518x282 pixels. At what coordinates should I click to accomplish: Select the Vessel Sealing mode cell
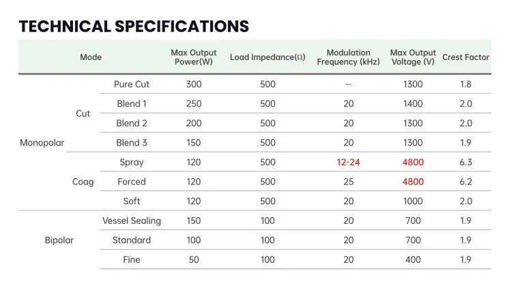(x=132, y=221)
